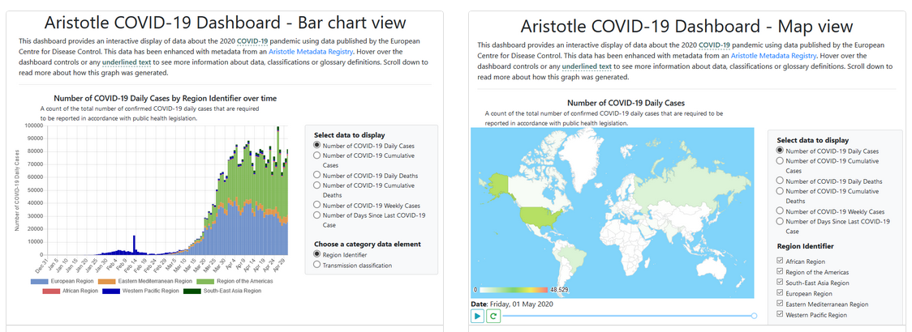
Task: Uncheck the European Region checkbox
Action: 781,293
